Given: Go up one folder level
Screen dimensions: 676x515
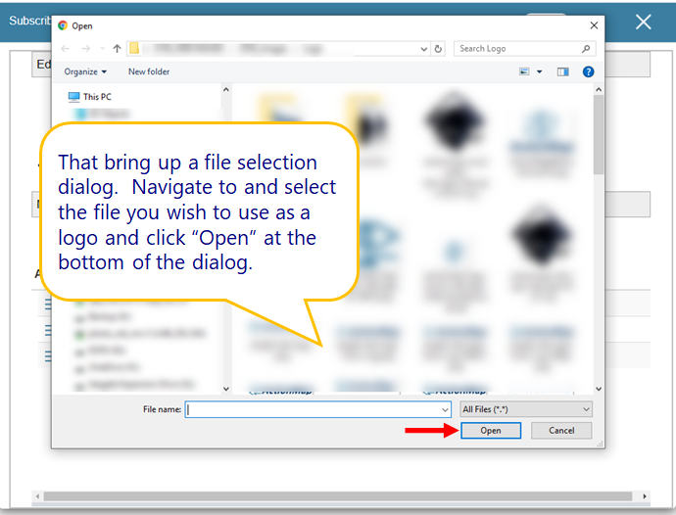Looking at the screenshot, I should pos(117,48).
